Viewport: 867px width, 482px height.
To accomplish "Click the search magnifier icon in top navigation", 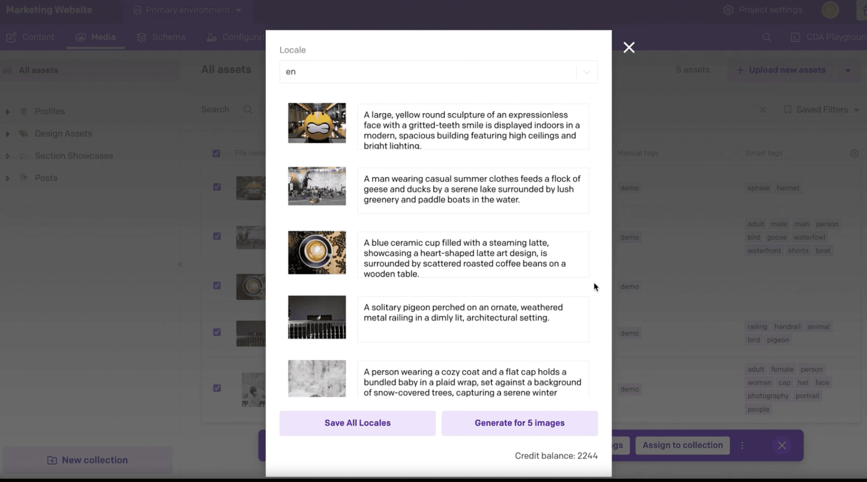I will (x=767, y=37).
